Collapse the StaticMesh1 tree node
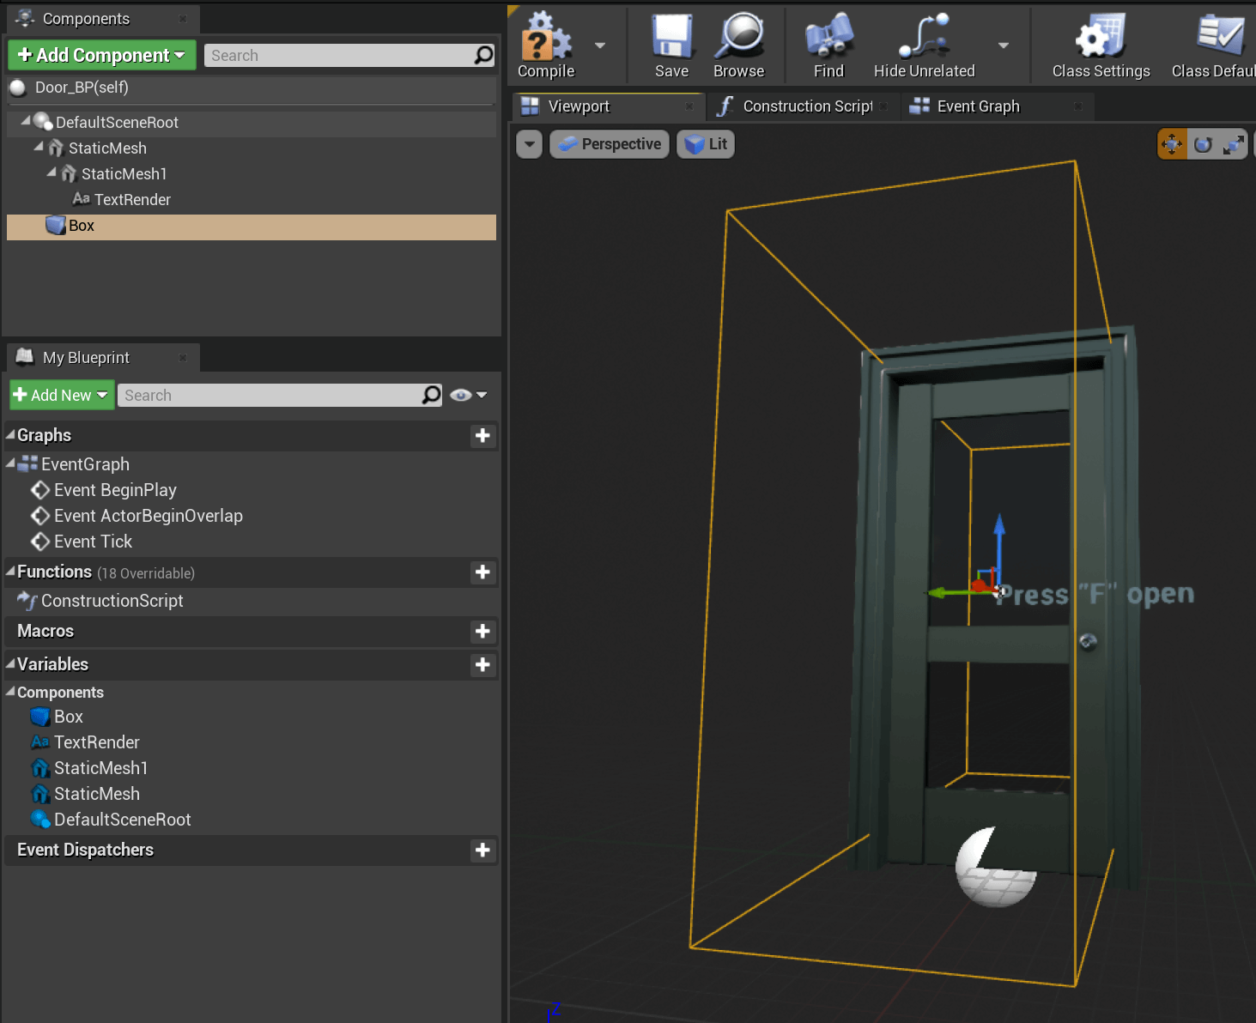 pyautogui.click(x=52, y=173)
